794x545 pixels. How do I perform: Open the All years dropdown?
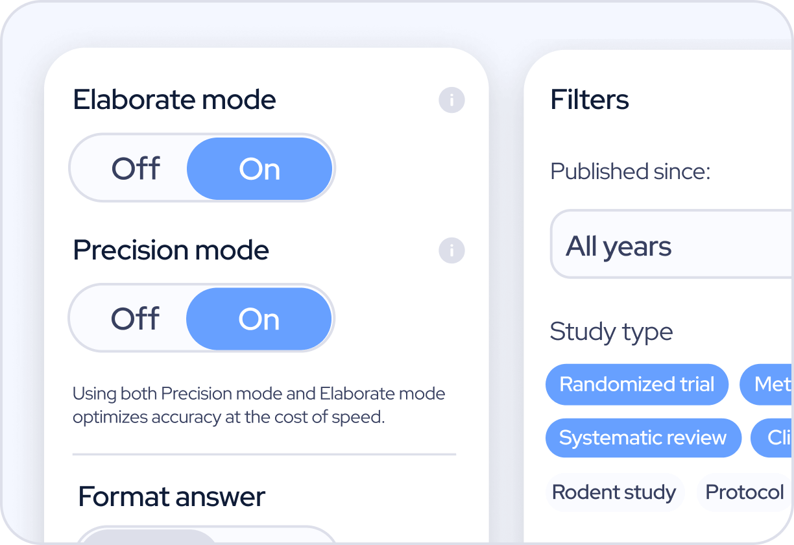pos(668,247)
